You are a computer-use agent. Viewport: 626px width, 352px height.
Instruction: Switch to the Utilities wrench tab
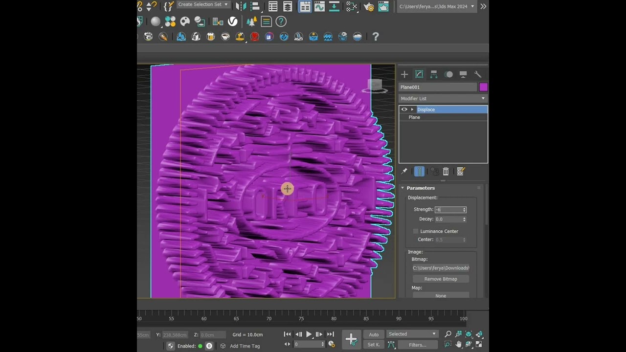click(x=478, y=74)
